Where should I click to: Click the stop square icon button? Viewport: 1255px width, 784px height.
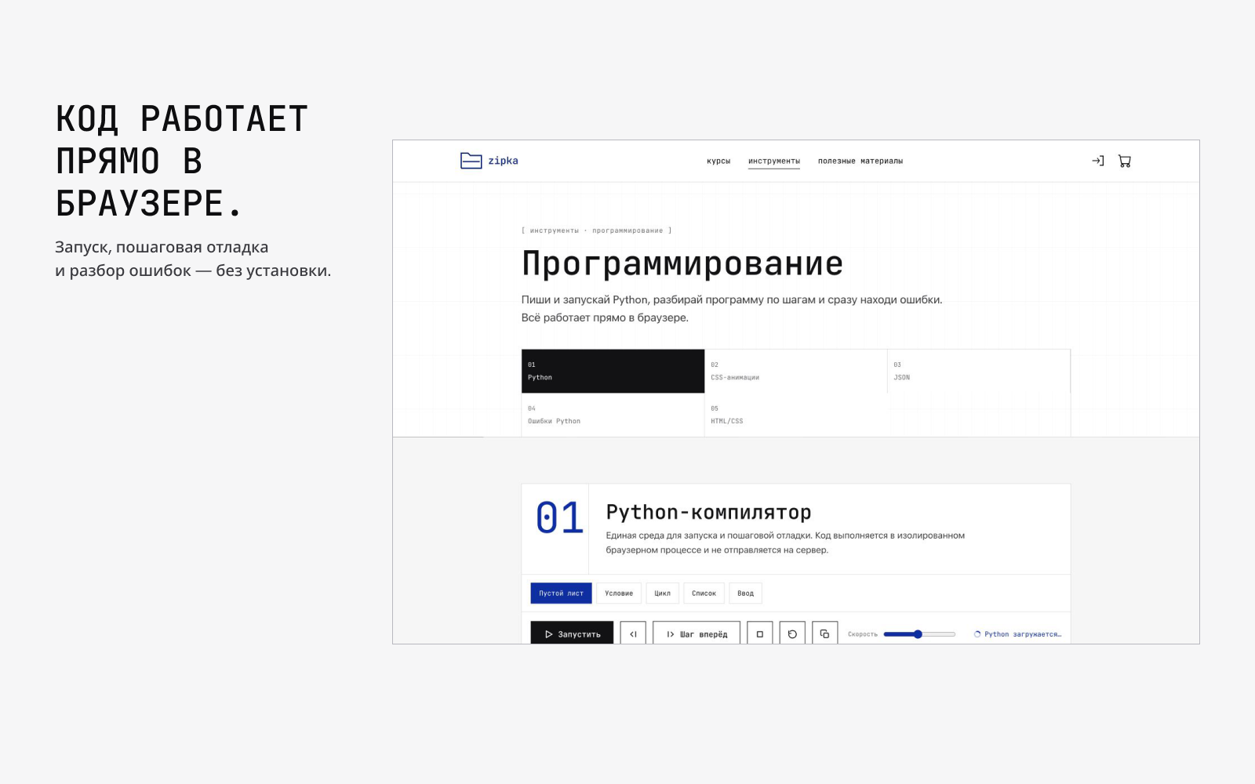pyautogui.click(x=759, y=633)
